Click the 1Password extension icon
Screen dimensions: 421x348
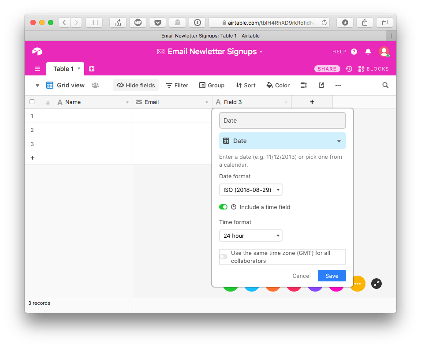click(197, 22)
